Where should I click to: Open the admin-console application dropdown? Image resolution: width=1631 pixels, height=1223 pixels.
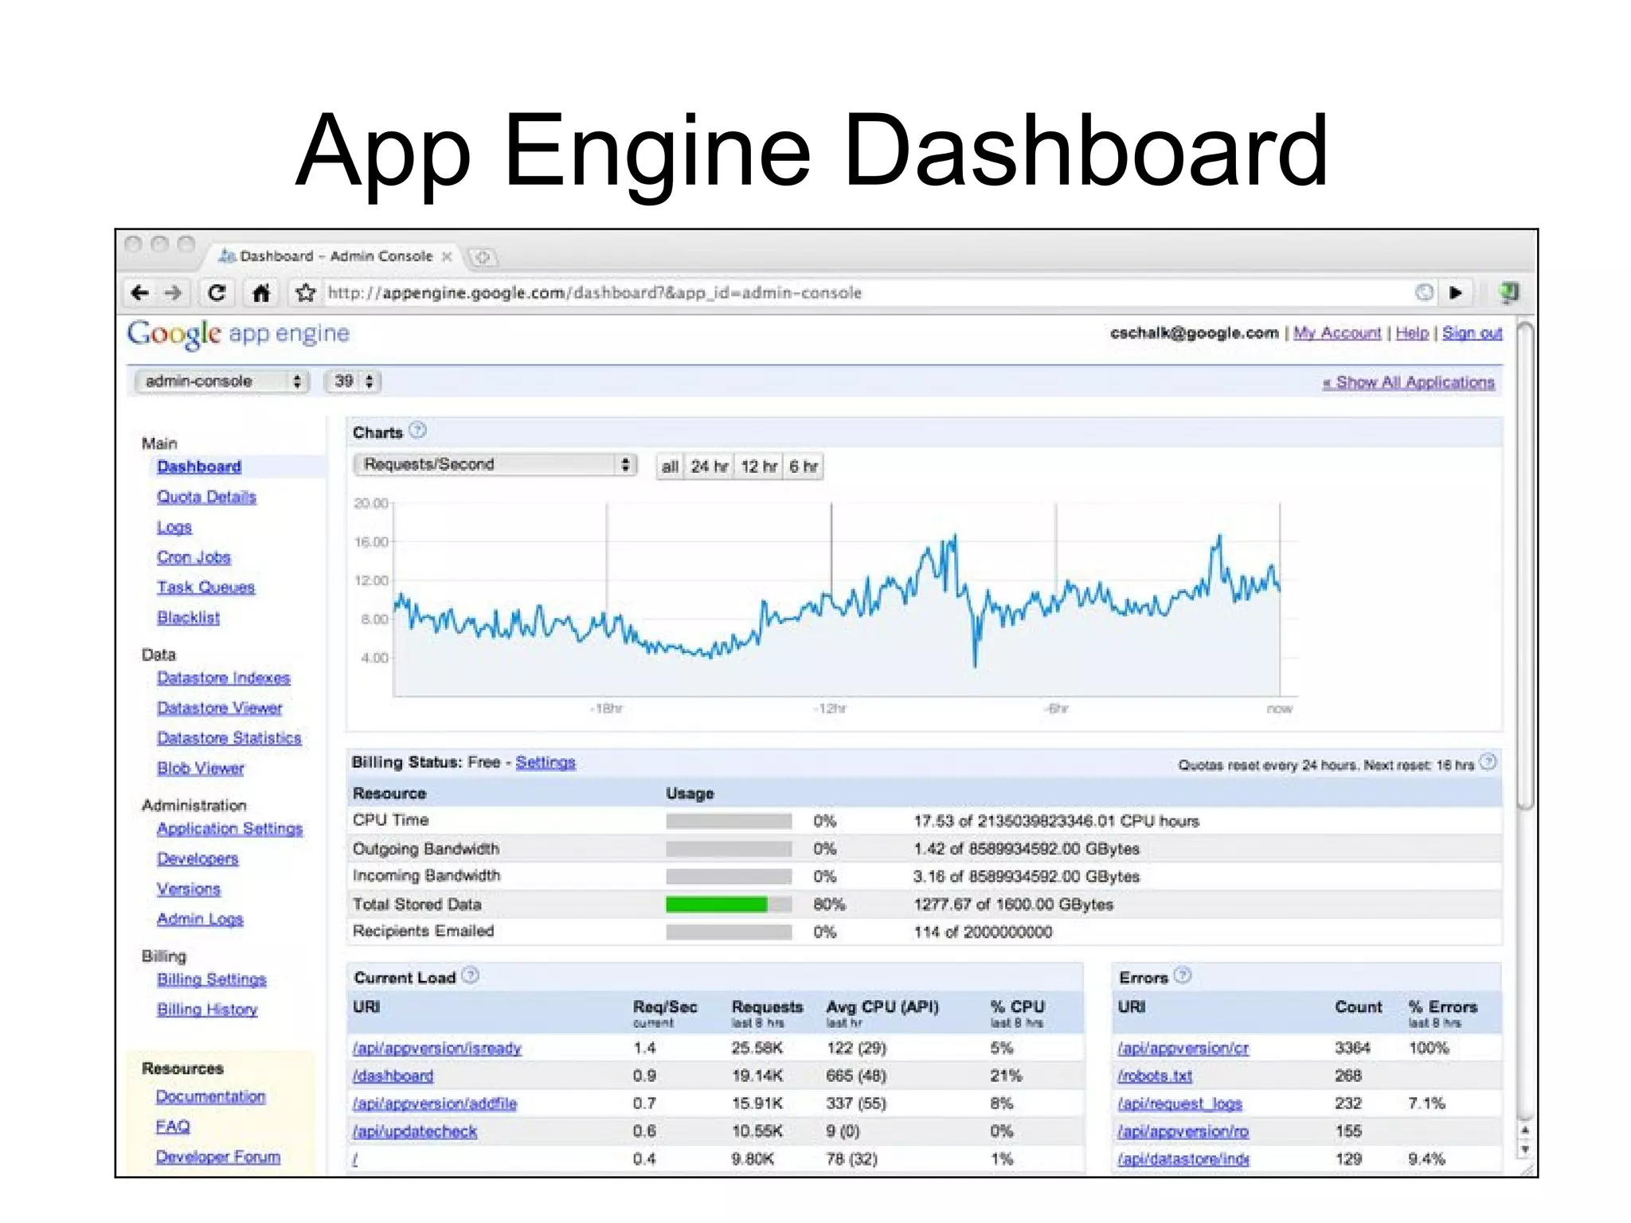point(221,381)
